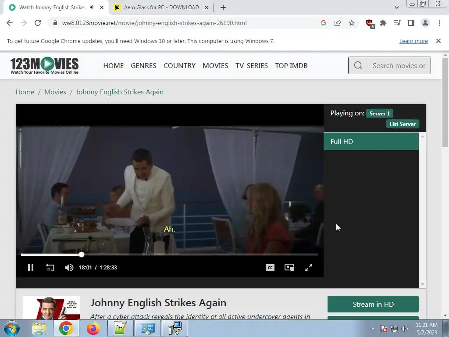Screen dimensions: 449x337
Task: Bookmark this page with the star
Action: [x=352, y=23]
